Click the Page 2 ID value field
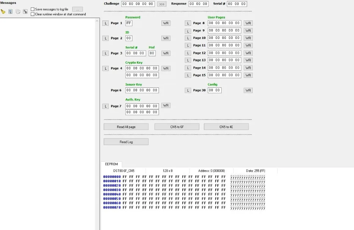This screenshot has height=230, width=354. click(x=129, y=38)
